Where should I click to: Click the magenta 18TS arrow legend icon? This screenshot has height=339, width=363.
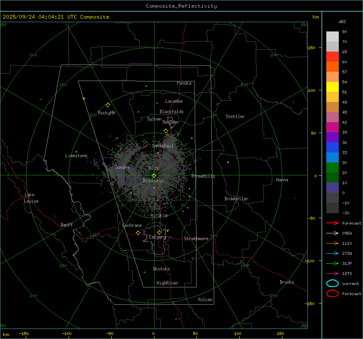332,273
